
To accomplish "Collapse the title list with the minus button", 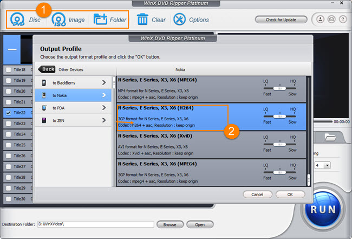I will (x=12, y=49).
